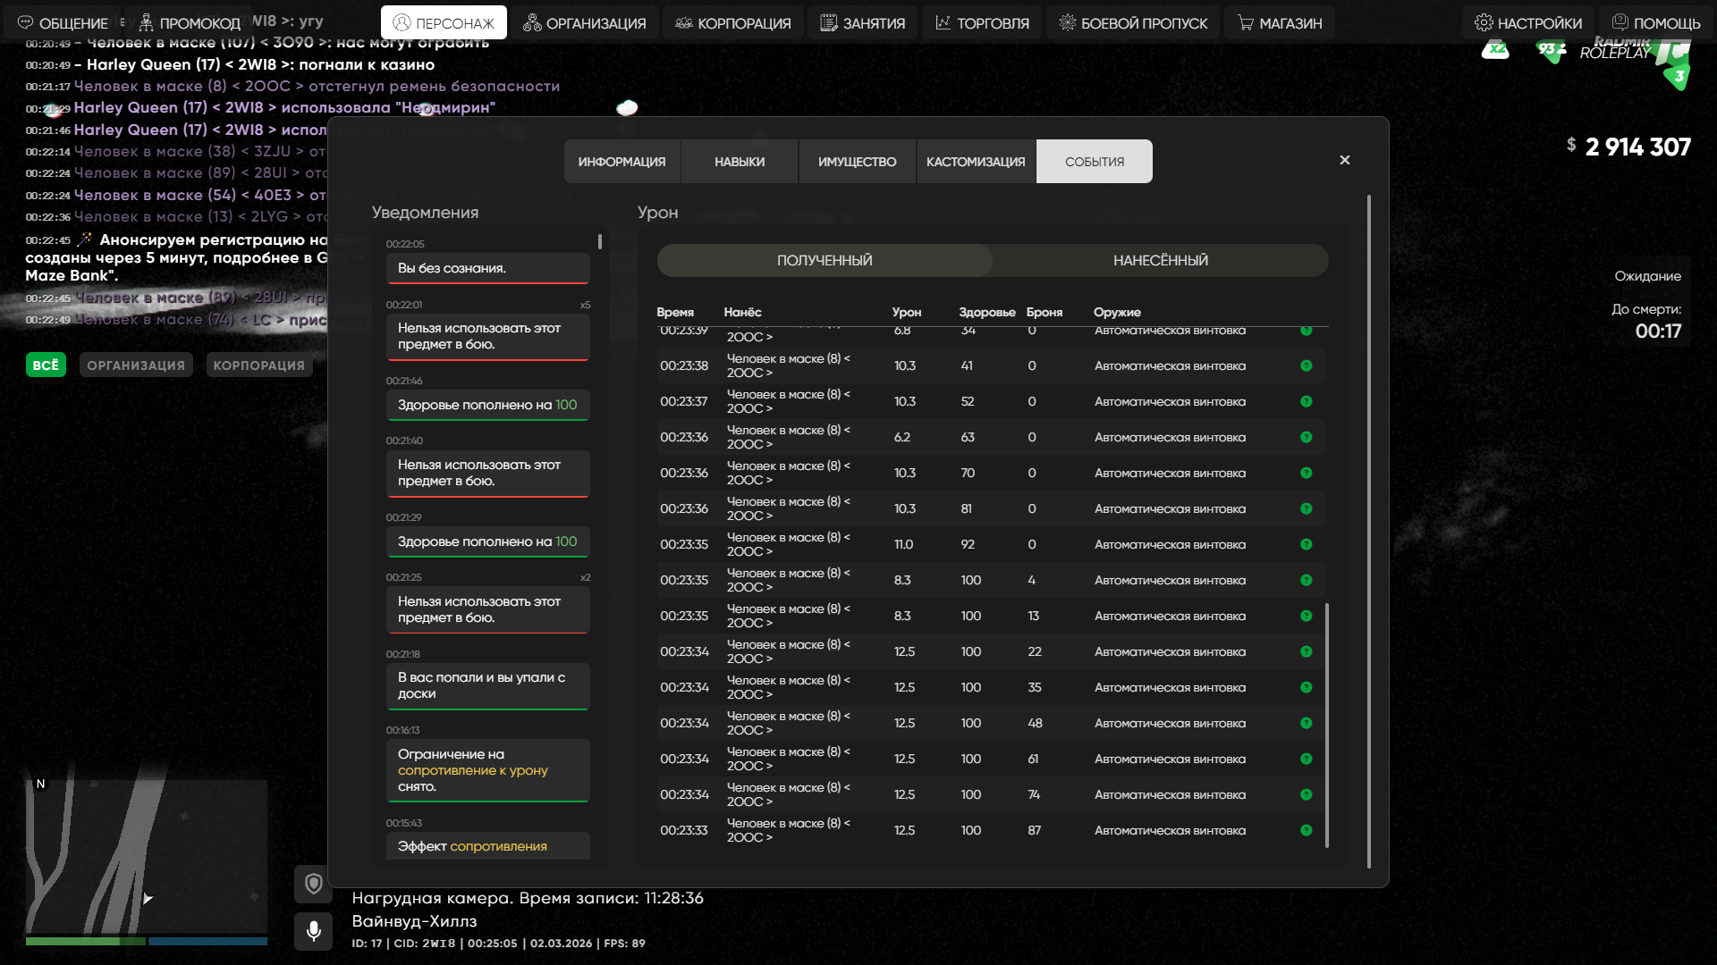Image resolution: width=1717 pixels, height=965 pixels.
Task: Click the green icon in the 00:23:38 row
Action: [x=1306, y=365]
